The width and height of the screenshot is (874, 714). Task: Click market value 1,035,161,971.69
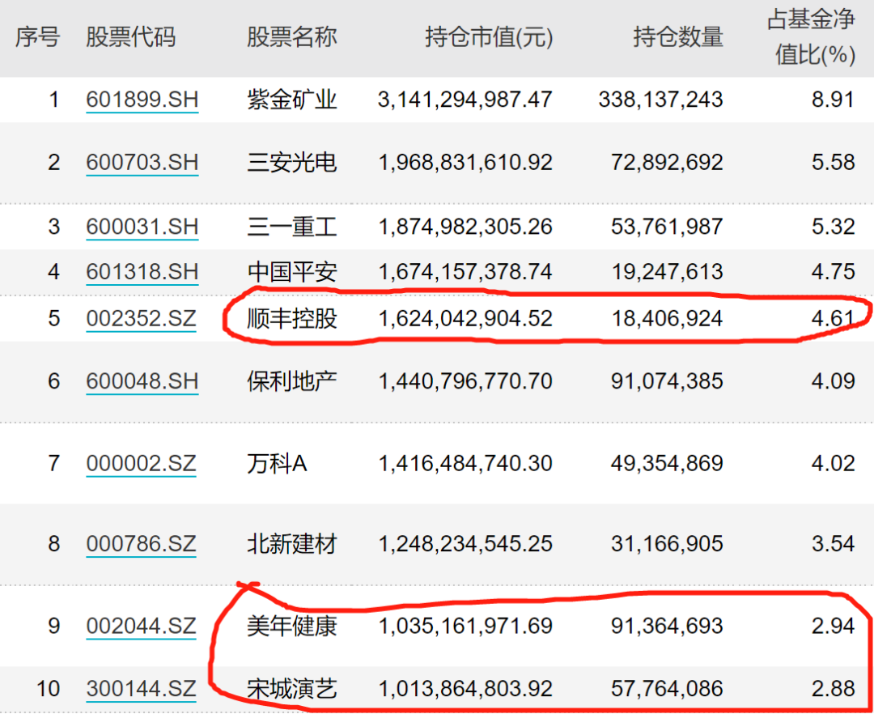pos(465,626)
